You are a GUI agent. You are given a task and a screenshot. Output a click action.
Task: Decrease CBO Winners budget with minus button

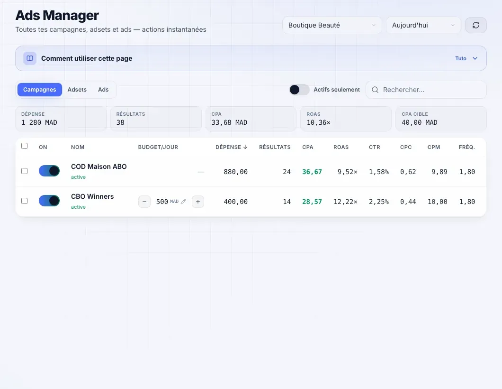click(x=144, y=202)
